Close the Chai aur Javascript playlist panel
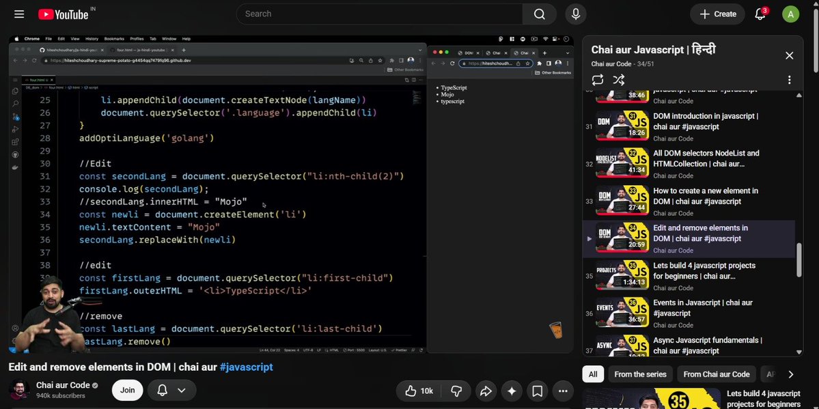 click(x=789, y=55)
